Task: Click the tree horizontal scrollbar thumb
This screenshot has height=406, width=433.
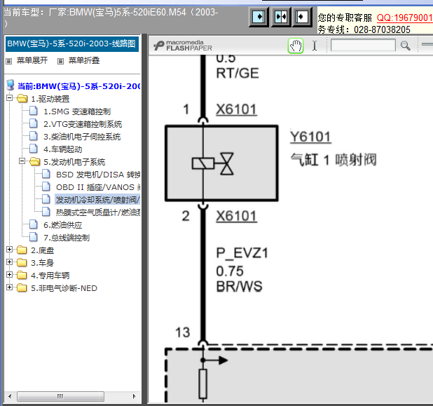Action: pos(60,396)
